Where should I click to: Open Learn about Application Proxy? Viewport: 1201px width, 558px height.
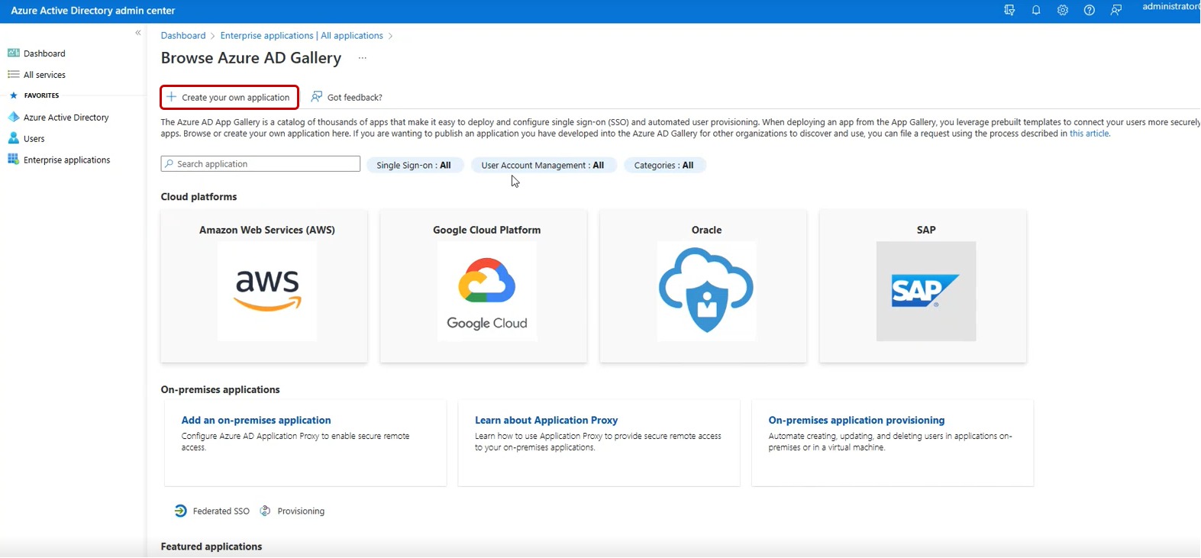coord(546,421)
